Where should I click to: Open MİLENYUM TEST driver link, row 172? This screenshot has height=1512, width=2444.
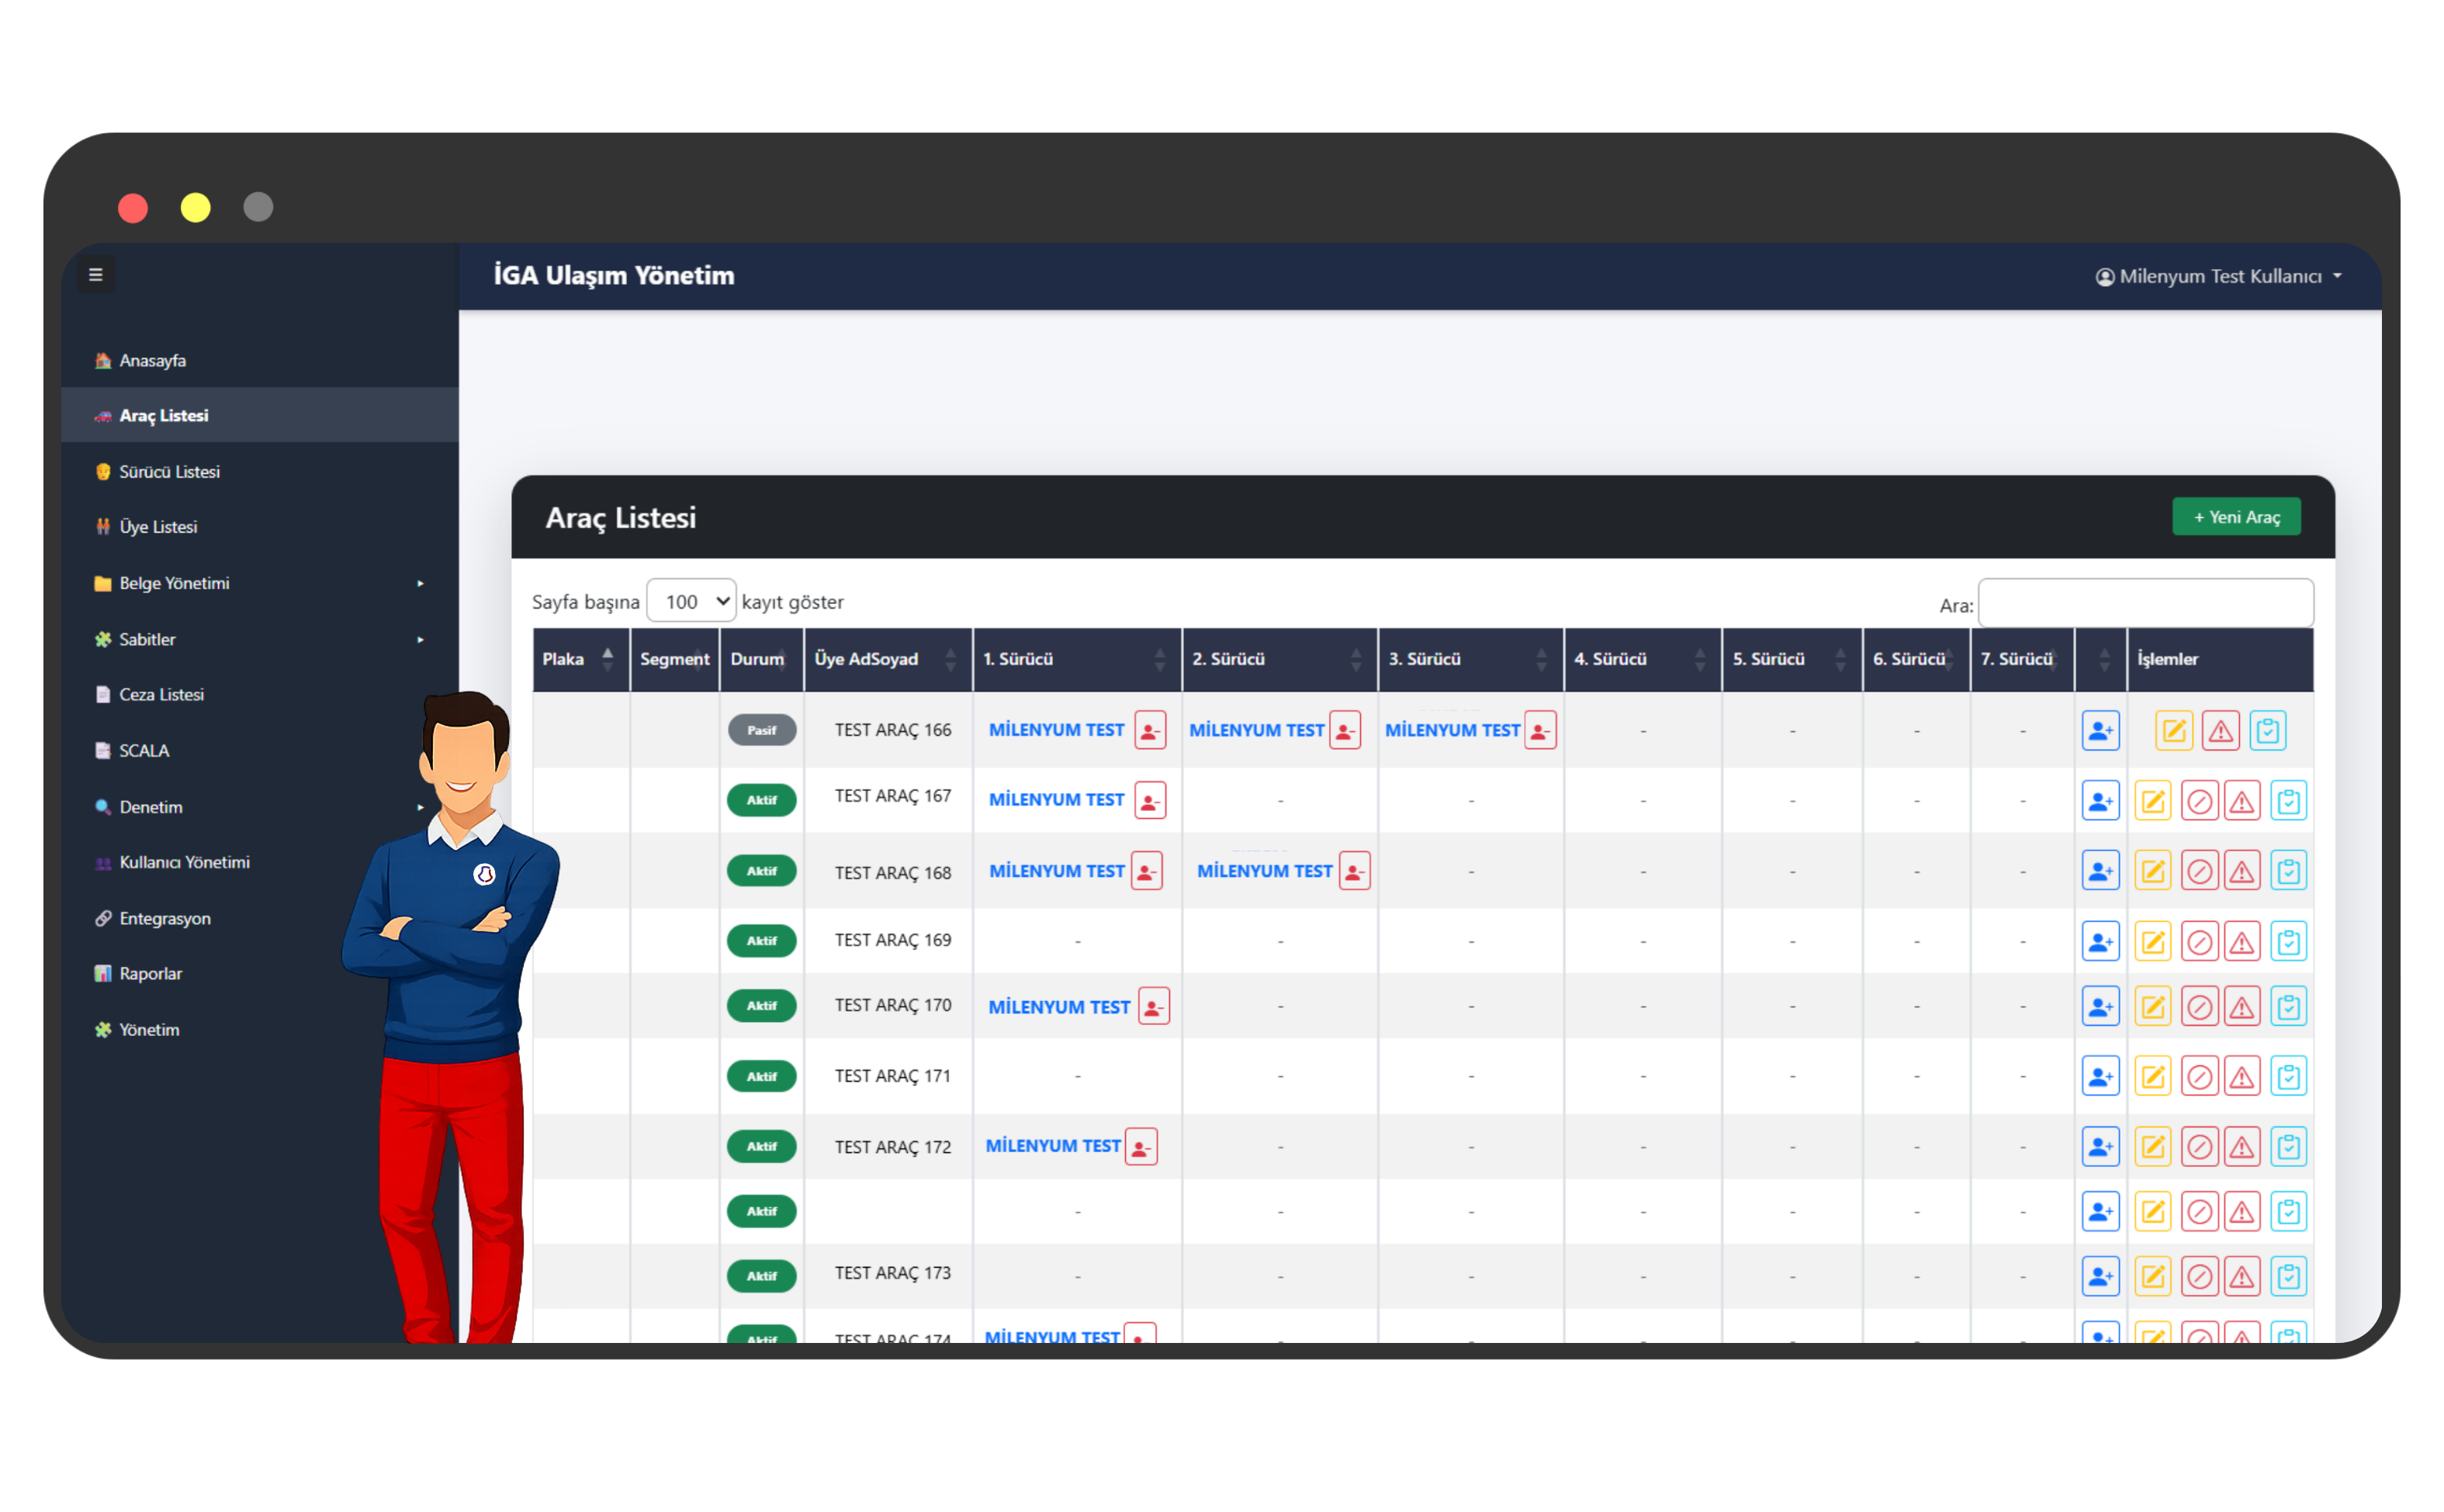point(1054,1146)
